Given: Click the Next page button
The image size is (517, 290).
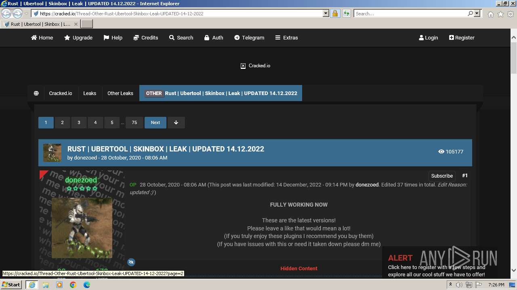Looking at the screenshot, I should click(156, 122).
